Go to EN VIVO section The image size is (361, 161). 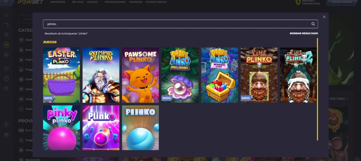pyautogui.click(x=77, y=2)
